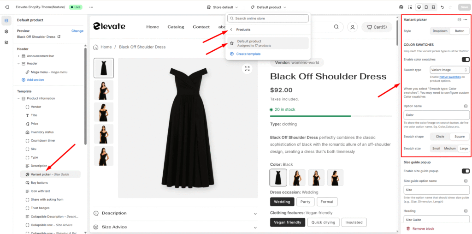Toggle Enable color swatches switch
This screenshot has height=234, width=472.
466,60
